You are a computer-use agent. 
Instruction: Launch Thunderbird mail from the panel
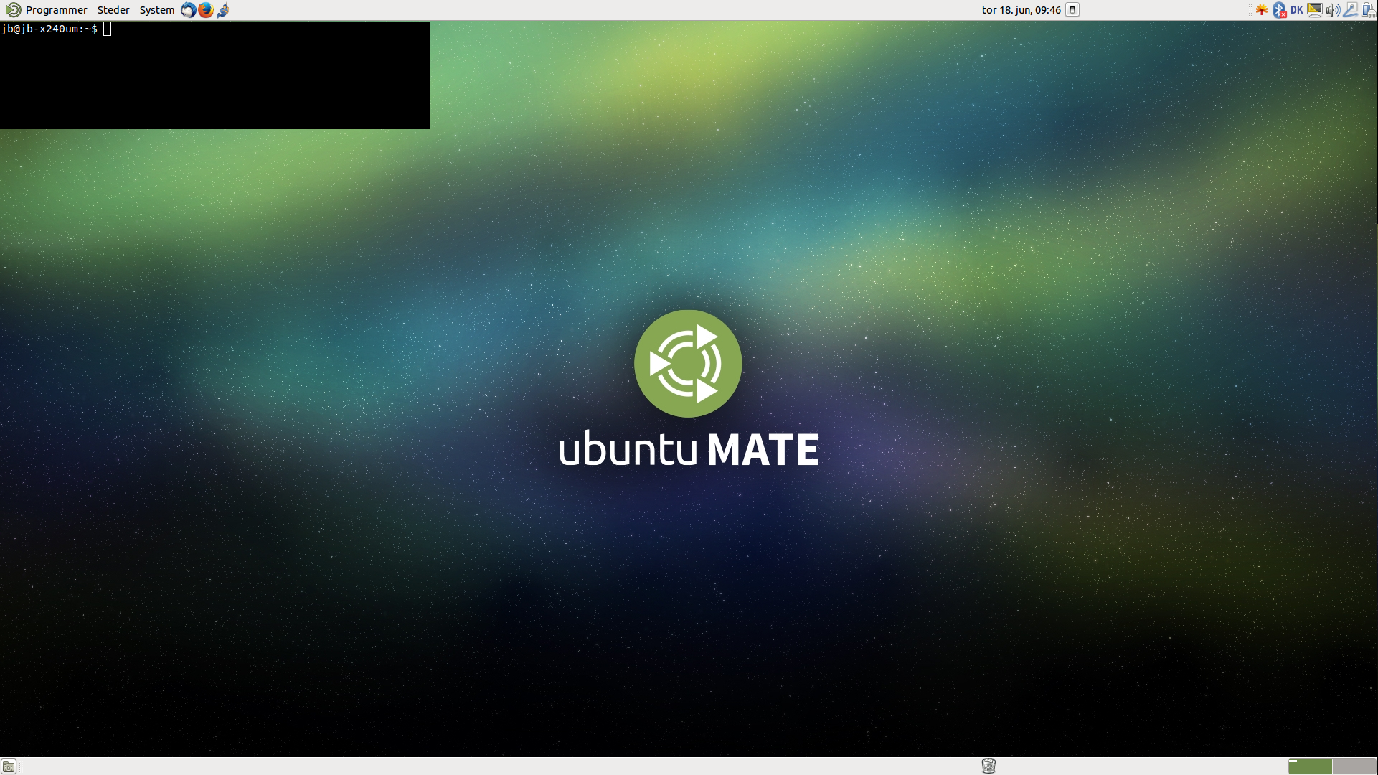(188, 10)
